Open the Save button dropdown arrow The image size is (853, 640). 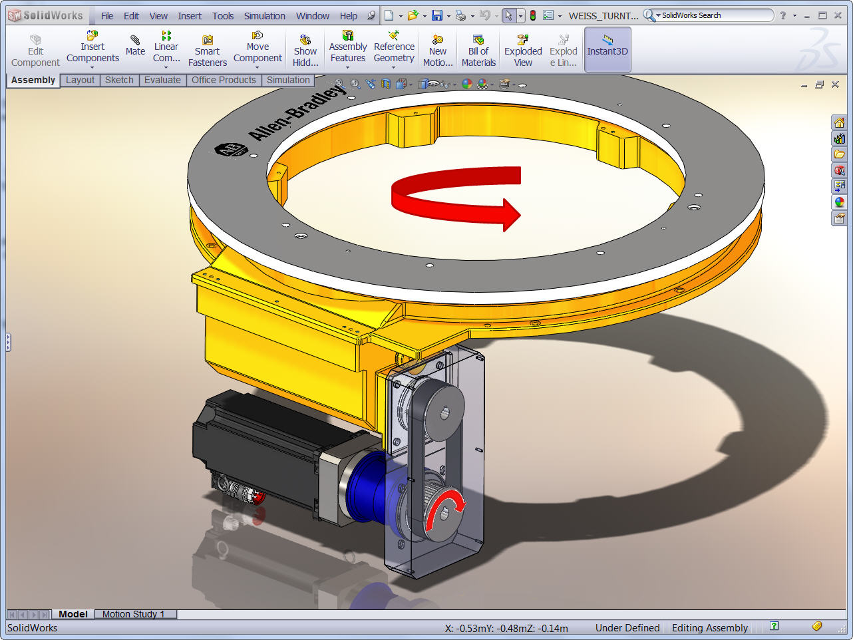pyautogui.click(x=448, y=16)
